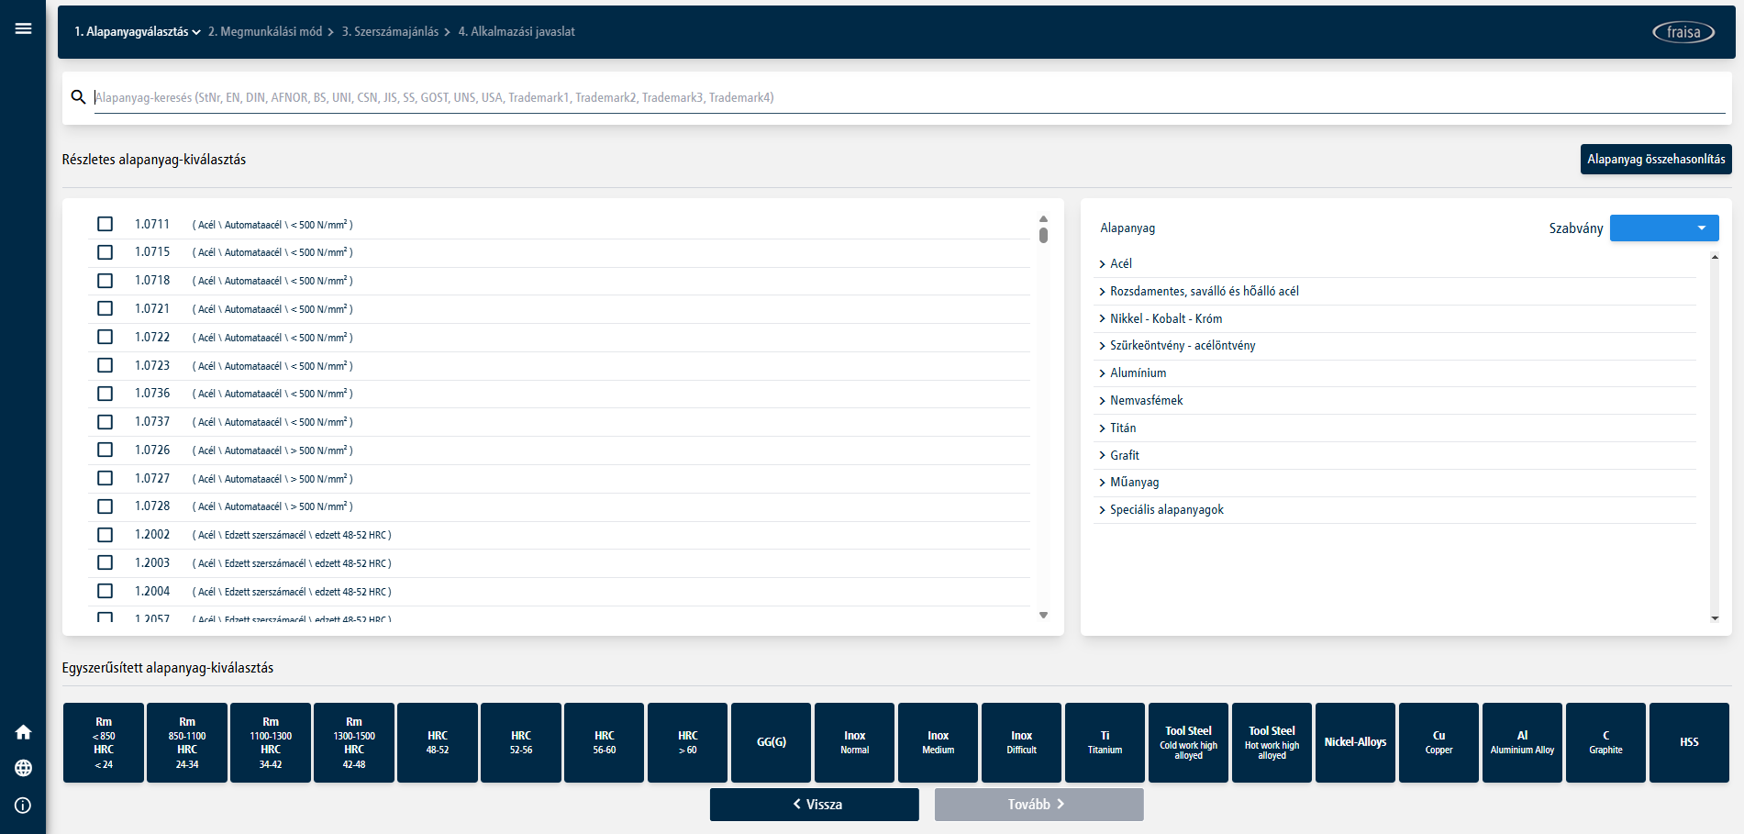
Task: Open the Szabvány standard dropdown
Action: click(1664, 228)
